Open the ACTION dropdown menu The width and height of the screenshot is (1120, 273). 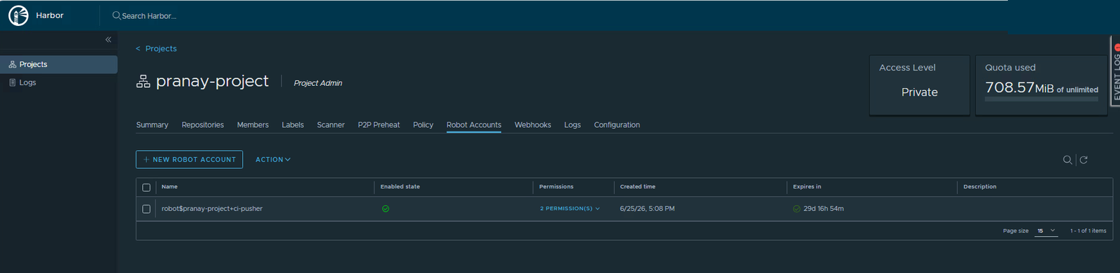pyautogui.click(x=273, y=160)
